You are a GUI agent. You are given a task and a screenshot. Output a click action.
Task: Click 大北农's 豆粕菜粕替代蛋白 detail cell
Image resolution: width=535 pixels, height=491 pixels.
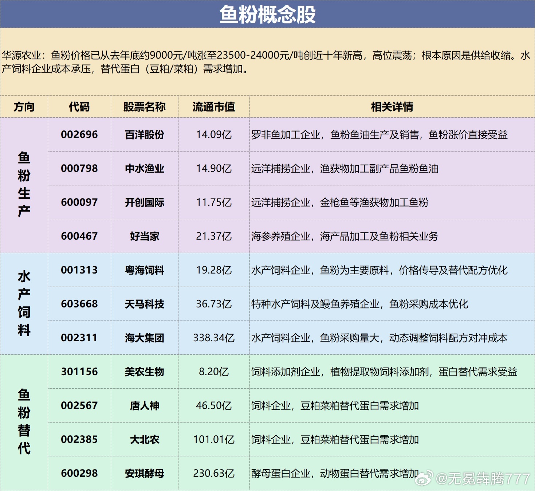392,439
